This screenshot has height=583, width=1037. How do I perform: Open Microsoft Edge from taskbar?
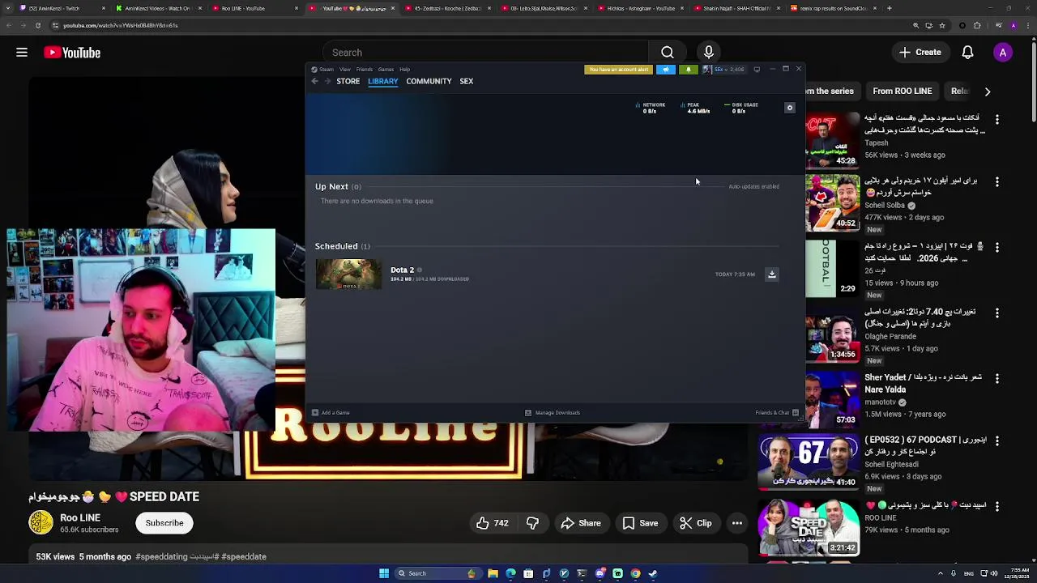click(x=510, y=573)
